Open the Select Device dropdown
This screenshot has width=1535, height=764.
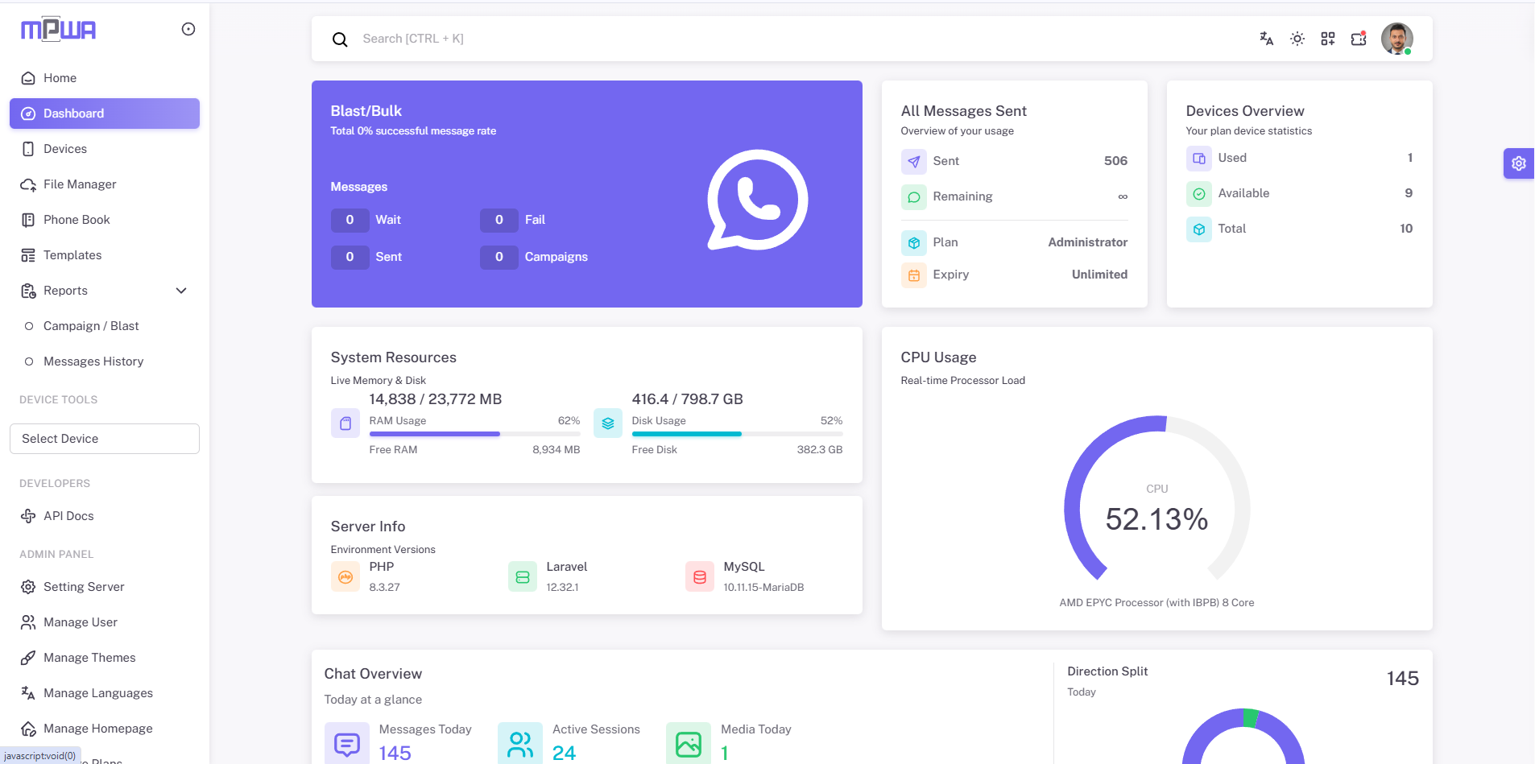pos(105,439)
